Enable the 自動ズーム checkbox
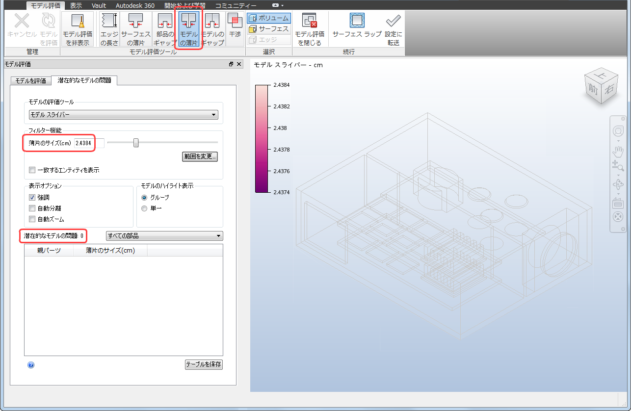The width and height of the screenshot is (631, 411). pyautogui.click(x=32, y=219)
